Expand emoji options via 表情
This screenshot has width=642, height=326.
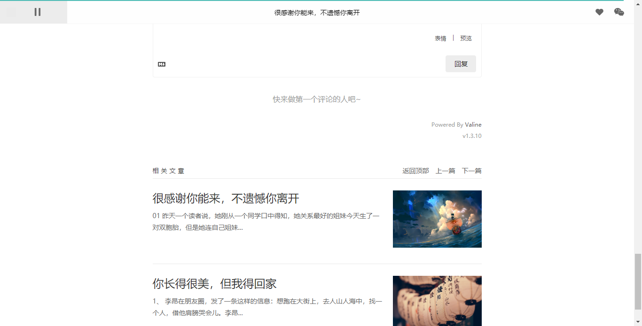coord(440,38)
